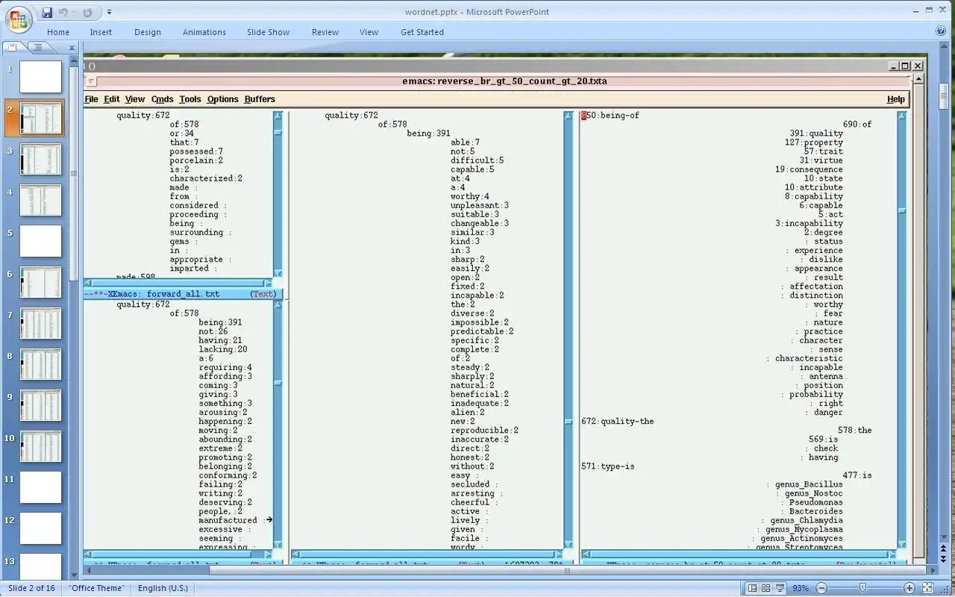
Task: Click the "672:quality-the" line in emacs
Action: (618, 422)
